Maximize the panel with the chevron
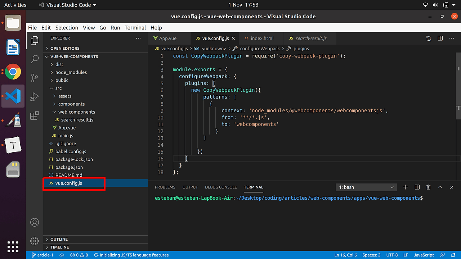The height and width of the screenshot is (259, 461). (440, 187)
